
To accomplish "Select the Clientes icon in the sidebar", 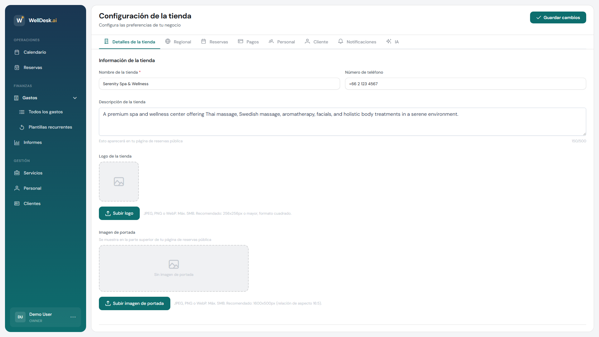I will tap(17, 203).
